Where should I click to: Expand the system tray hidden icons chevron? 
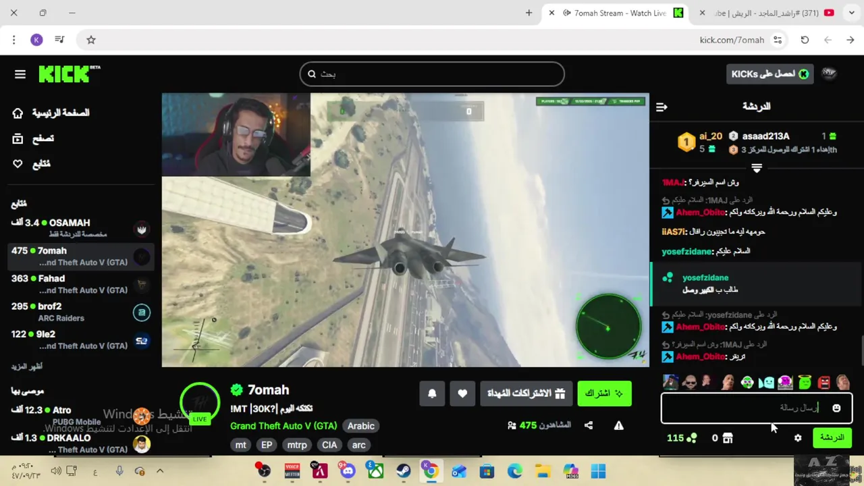click(x=160, y=470)
